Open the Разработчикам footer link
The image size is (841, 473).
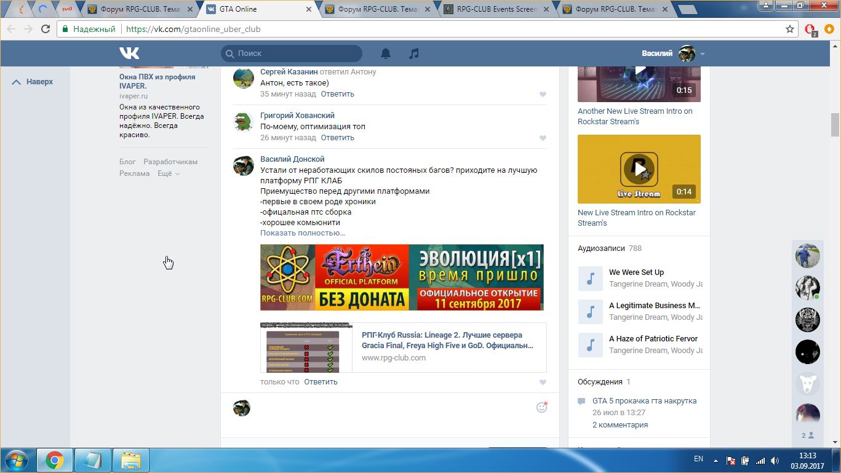(x=170, y=162)
